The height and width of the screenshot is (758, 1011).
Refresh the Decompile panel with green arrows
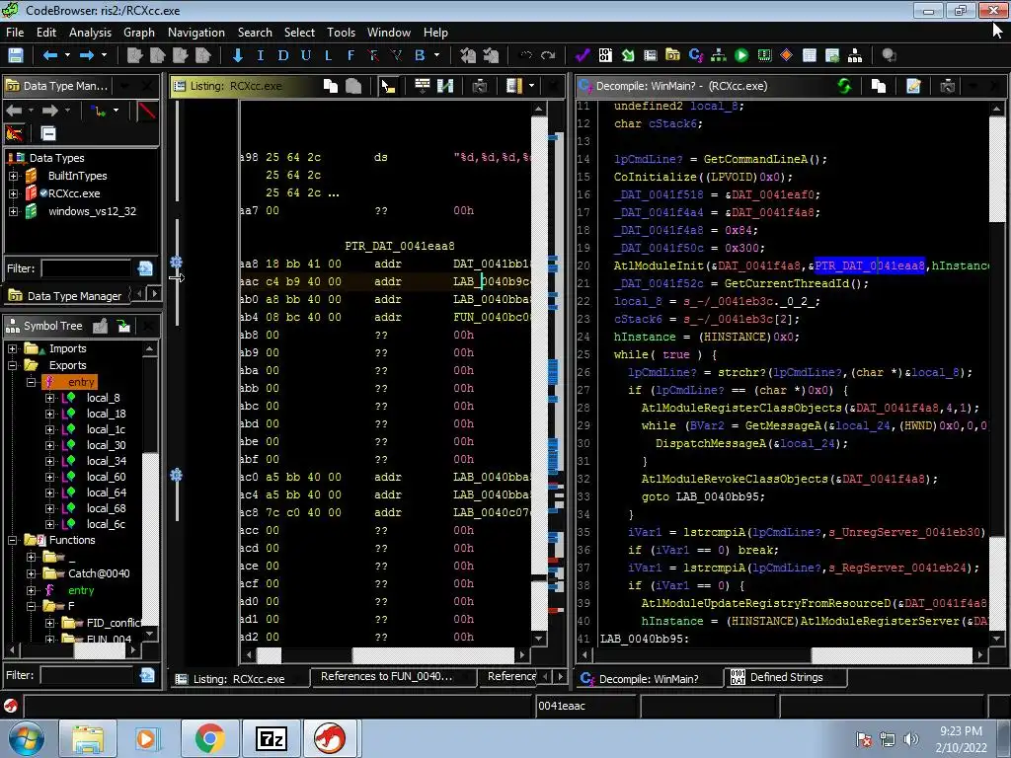(x=844, y=86)
